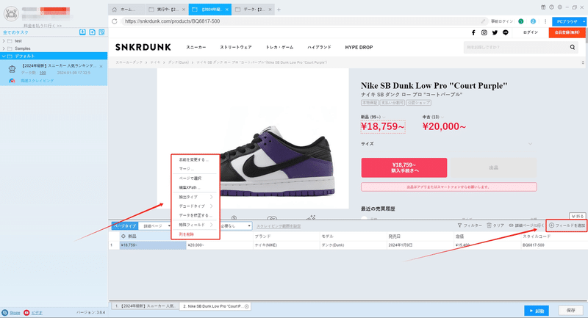Image resolution: width=588 pixels, height=318 pixels.
Task: Open the 詳細ページ page type dropdown
Action: 155,226
